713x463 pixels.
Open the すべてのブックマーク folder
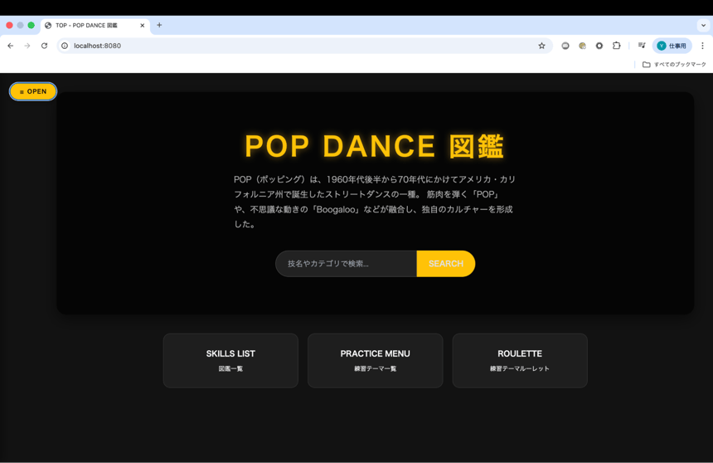[x=674, y=64]
